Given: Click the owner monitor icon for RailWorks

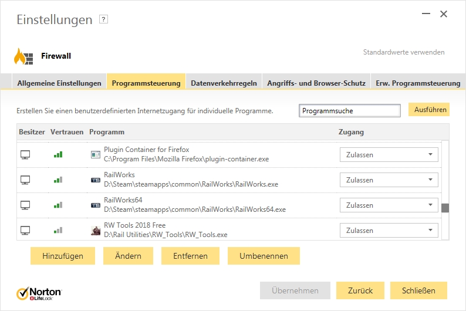Looking at the screenshot, I should 25,180.
